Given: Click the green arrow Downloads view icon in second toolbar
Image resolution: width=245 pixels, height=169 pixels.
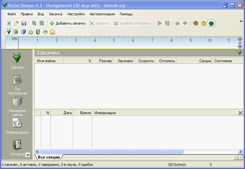Looking at the screenshot, I should pyautogui.click(x=9, y=32).
